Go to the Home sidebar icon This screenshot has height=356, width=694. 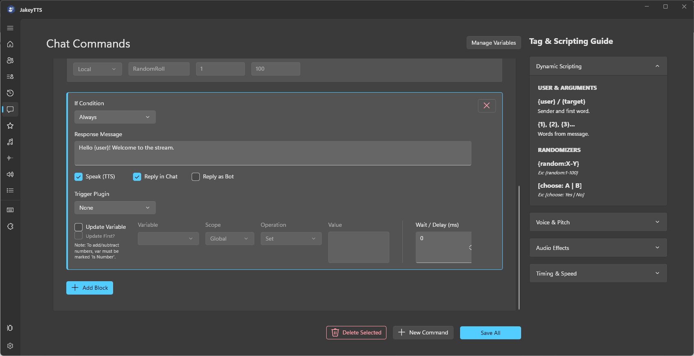(x=10, y=44)
